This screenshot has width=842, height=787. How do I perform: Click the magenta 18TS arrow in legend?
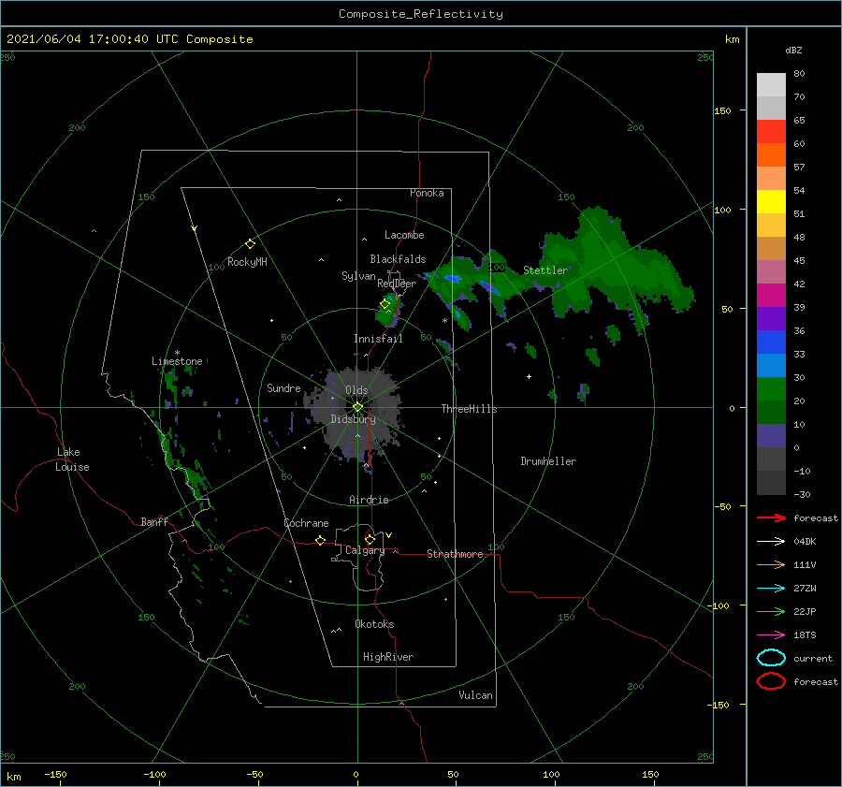point(771,635)
